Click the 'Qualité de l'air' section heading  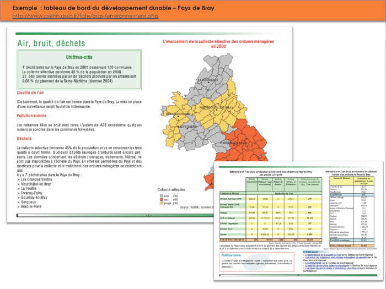30,92
